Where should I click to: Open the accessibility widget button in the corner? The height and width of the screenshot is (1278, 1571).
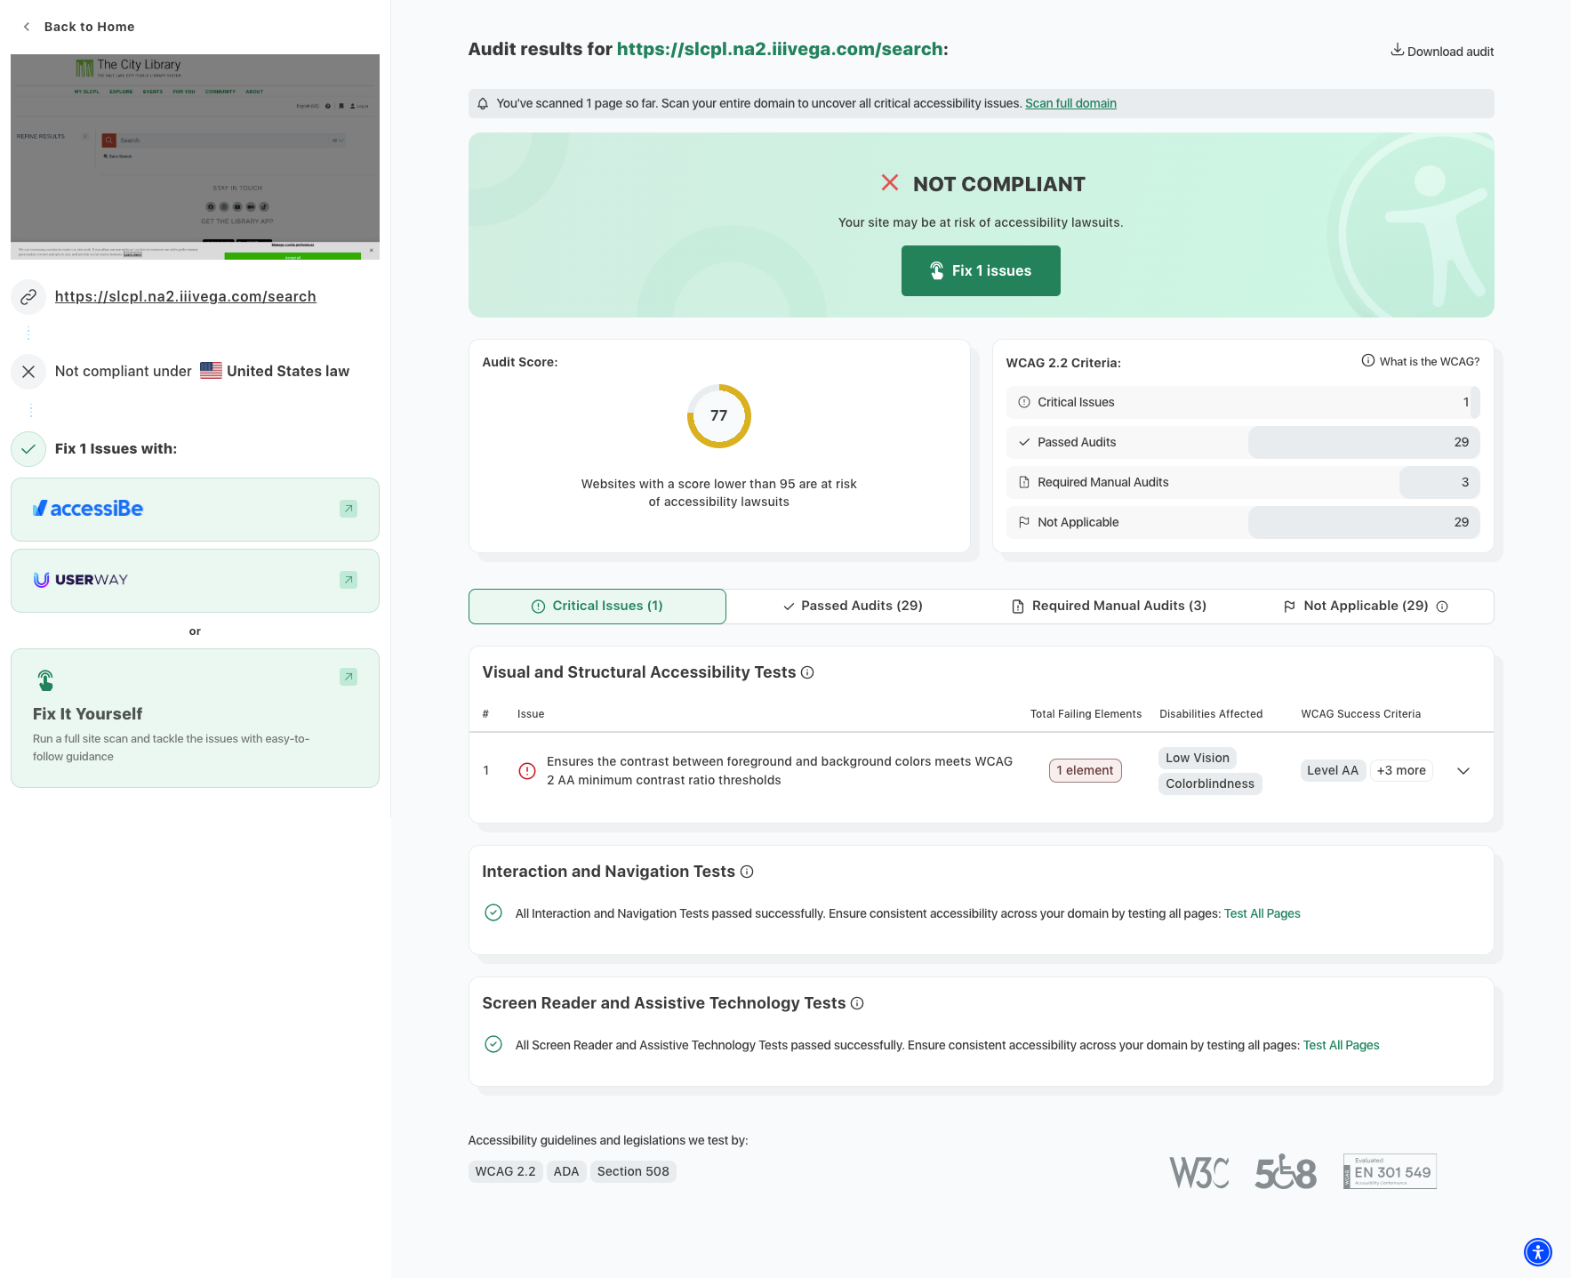click(1538, 1252)
